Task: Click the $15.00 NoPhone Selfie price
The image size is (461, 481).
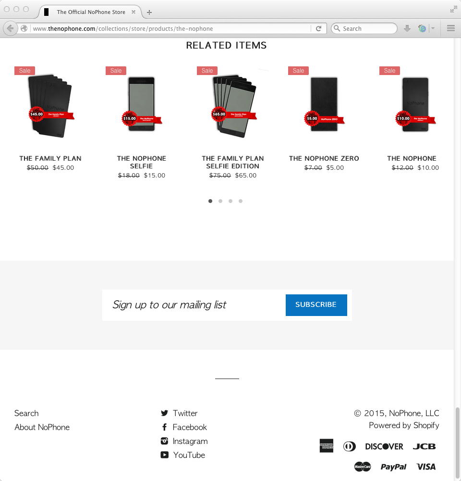Action: [x=154, y=175]
